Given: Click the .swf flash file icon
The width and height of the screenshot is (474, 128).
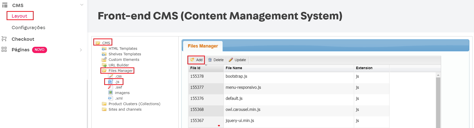Looking at the screenshot, I should pyautogui.click(x=110, y=87).
